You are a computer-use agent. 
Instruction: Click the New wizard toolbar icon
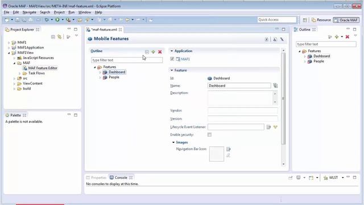point(7,20)
